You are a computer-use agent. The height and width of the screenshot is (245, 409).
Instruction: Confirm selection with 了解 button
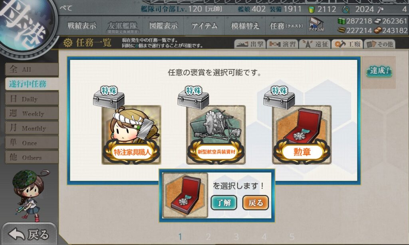tap(224, 203)
